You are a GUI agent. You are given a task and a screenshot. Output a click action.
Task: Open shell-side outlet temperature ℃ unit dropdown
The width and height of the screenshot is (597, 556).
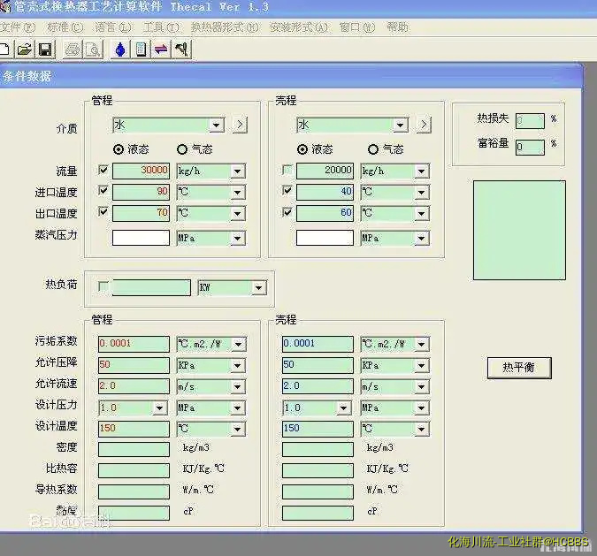point(421,214)
